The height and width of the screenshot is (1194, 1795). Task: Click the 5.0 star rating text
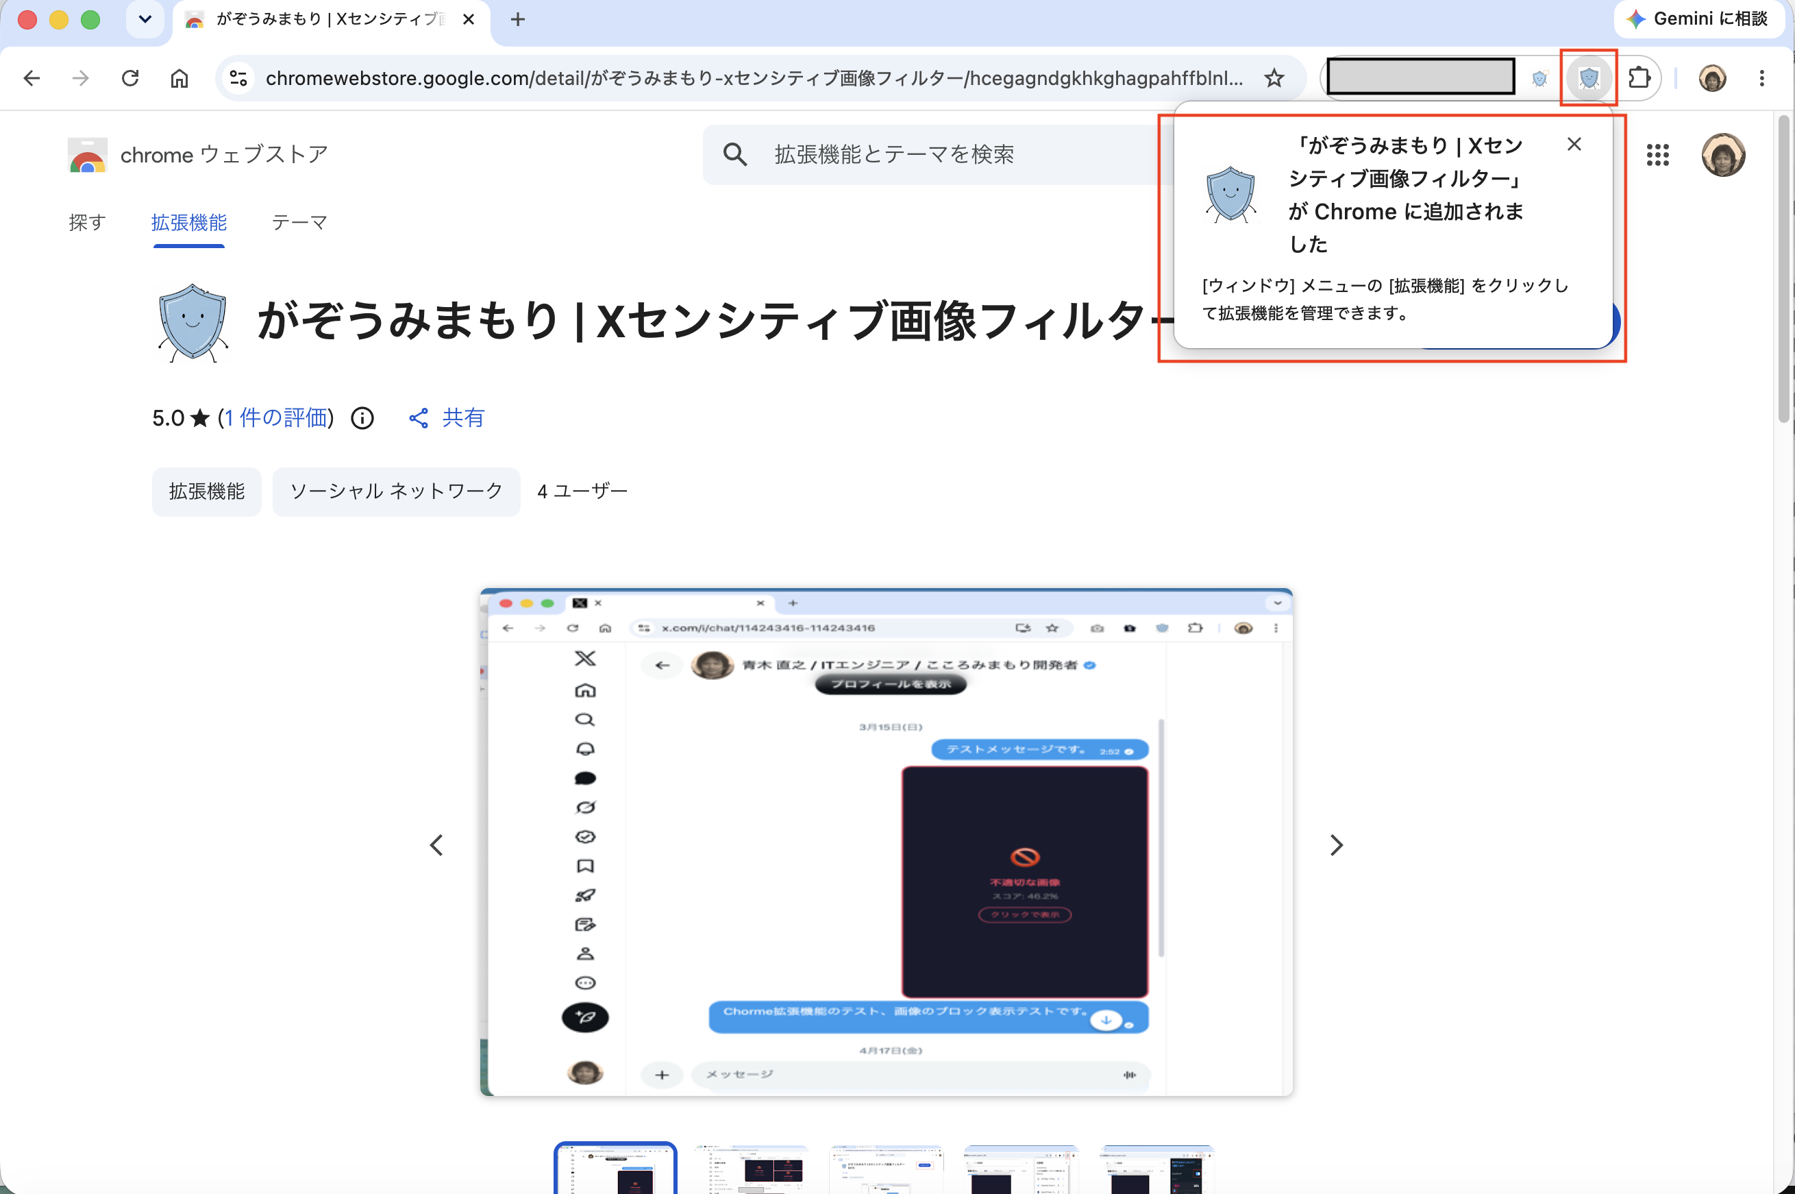[x=181, y=418]
